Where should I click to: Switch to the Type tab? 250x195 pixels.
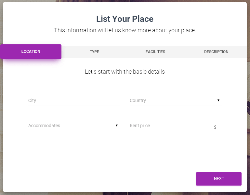click(x=94, y=52)
